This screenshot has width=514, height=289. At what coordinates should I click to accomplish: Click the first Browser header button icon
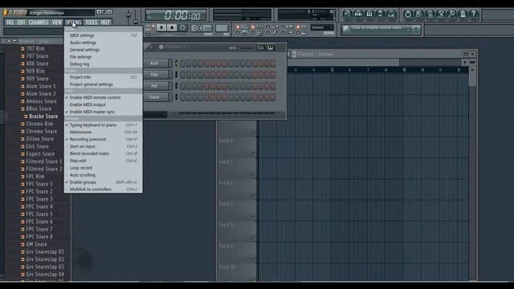tap(3, 41)
